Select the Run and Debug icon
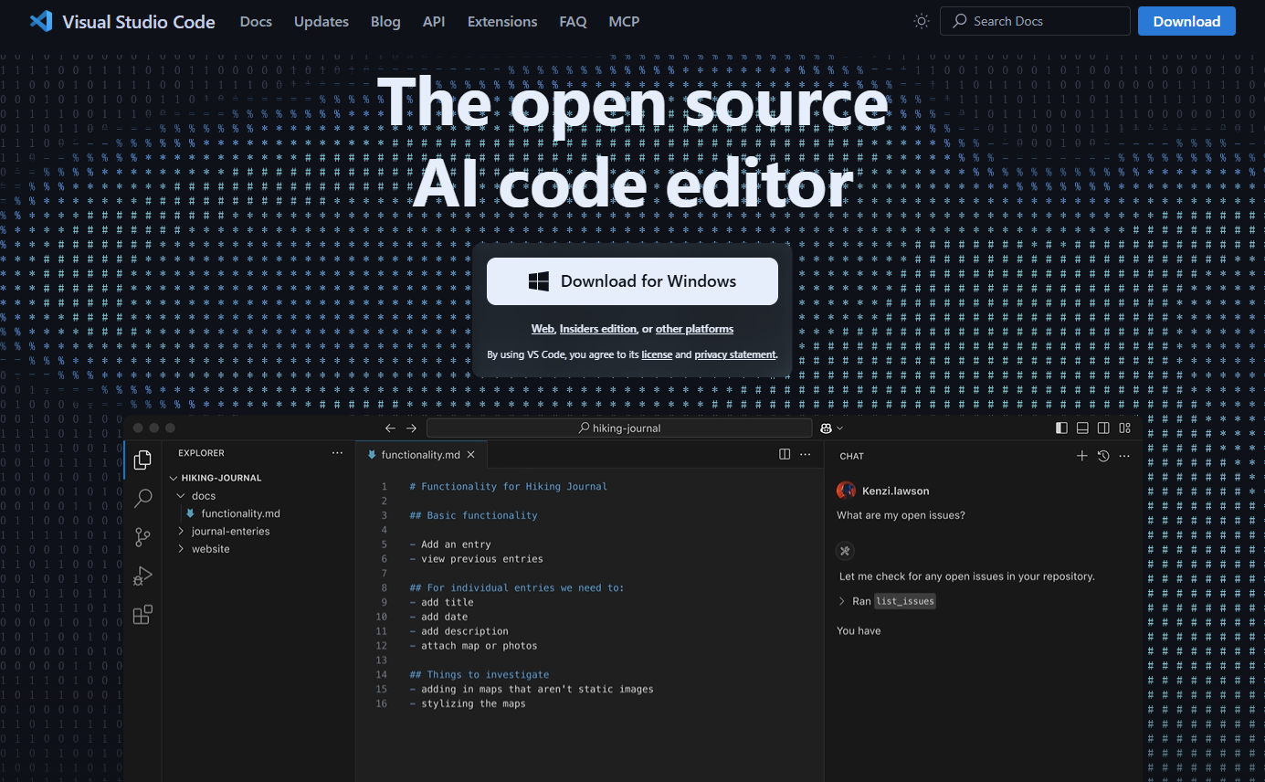Viewport: 1265px width, 782px height. click(x=142, y=576)
